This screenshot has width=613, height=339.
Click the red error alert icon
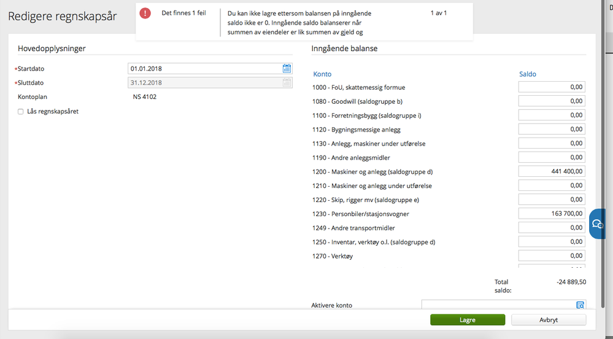tap(145, 13)
